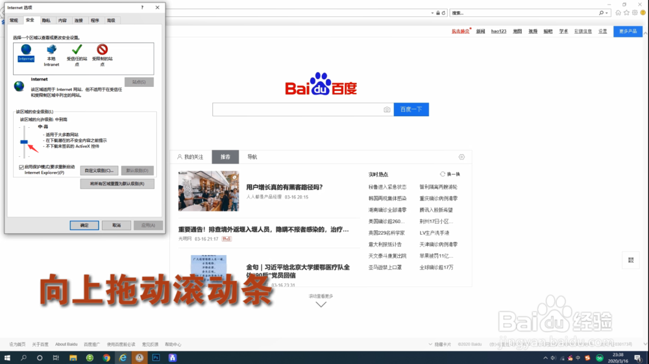
Task: Click the help question mark in Internet选项 title bar
Action: [x=142, y=7]
